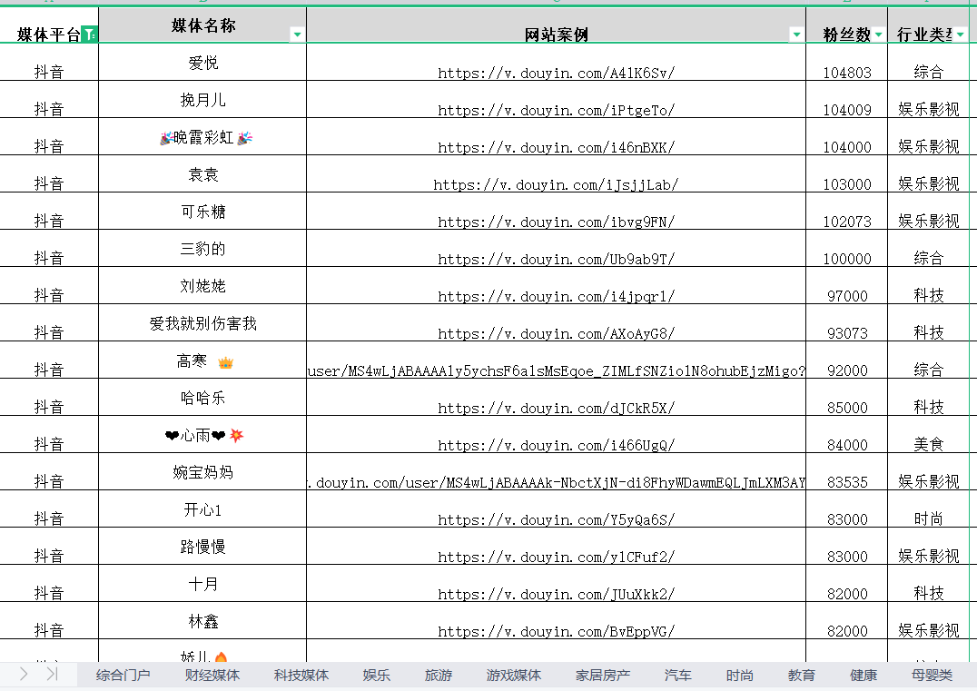Open link https://v.douyin.com/ibvg9FN/
The image size is (977, 691).
pos(556,222)
